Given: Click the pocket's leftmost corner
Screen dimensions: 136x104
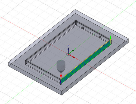Looking at the screenshot, I should (x=26, y=61).
